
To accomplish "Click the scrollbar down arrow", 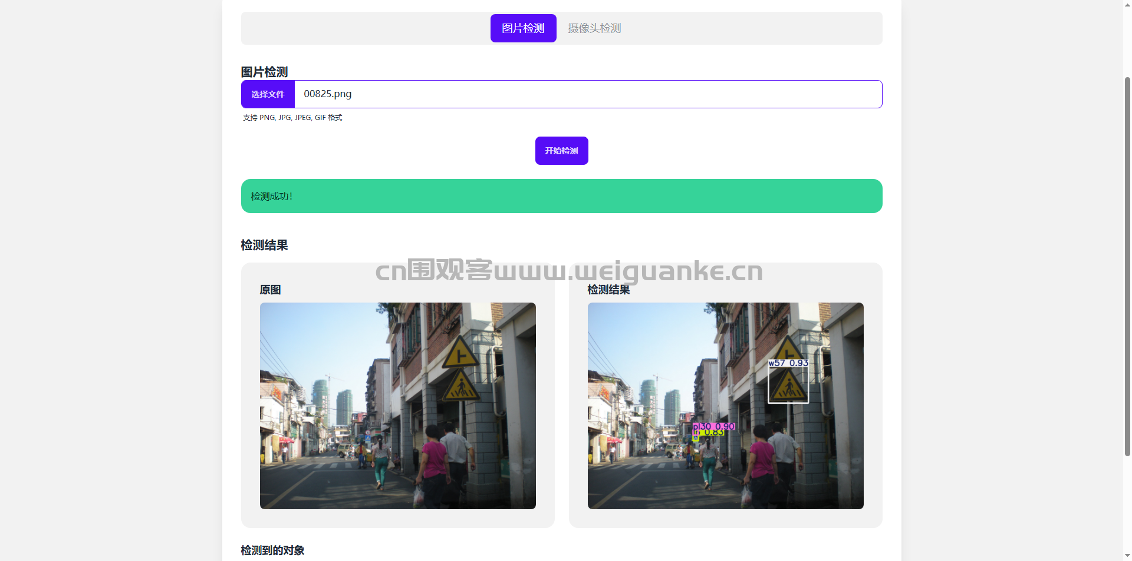I will coord(1127,555).
